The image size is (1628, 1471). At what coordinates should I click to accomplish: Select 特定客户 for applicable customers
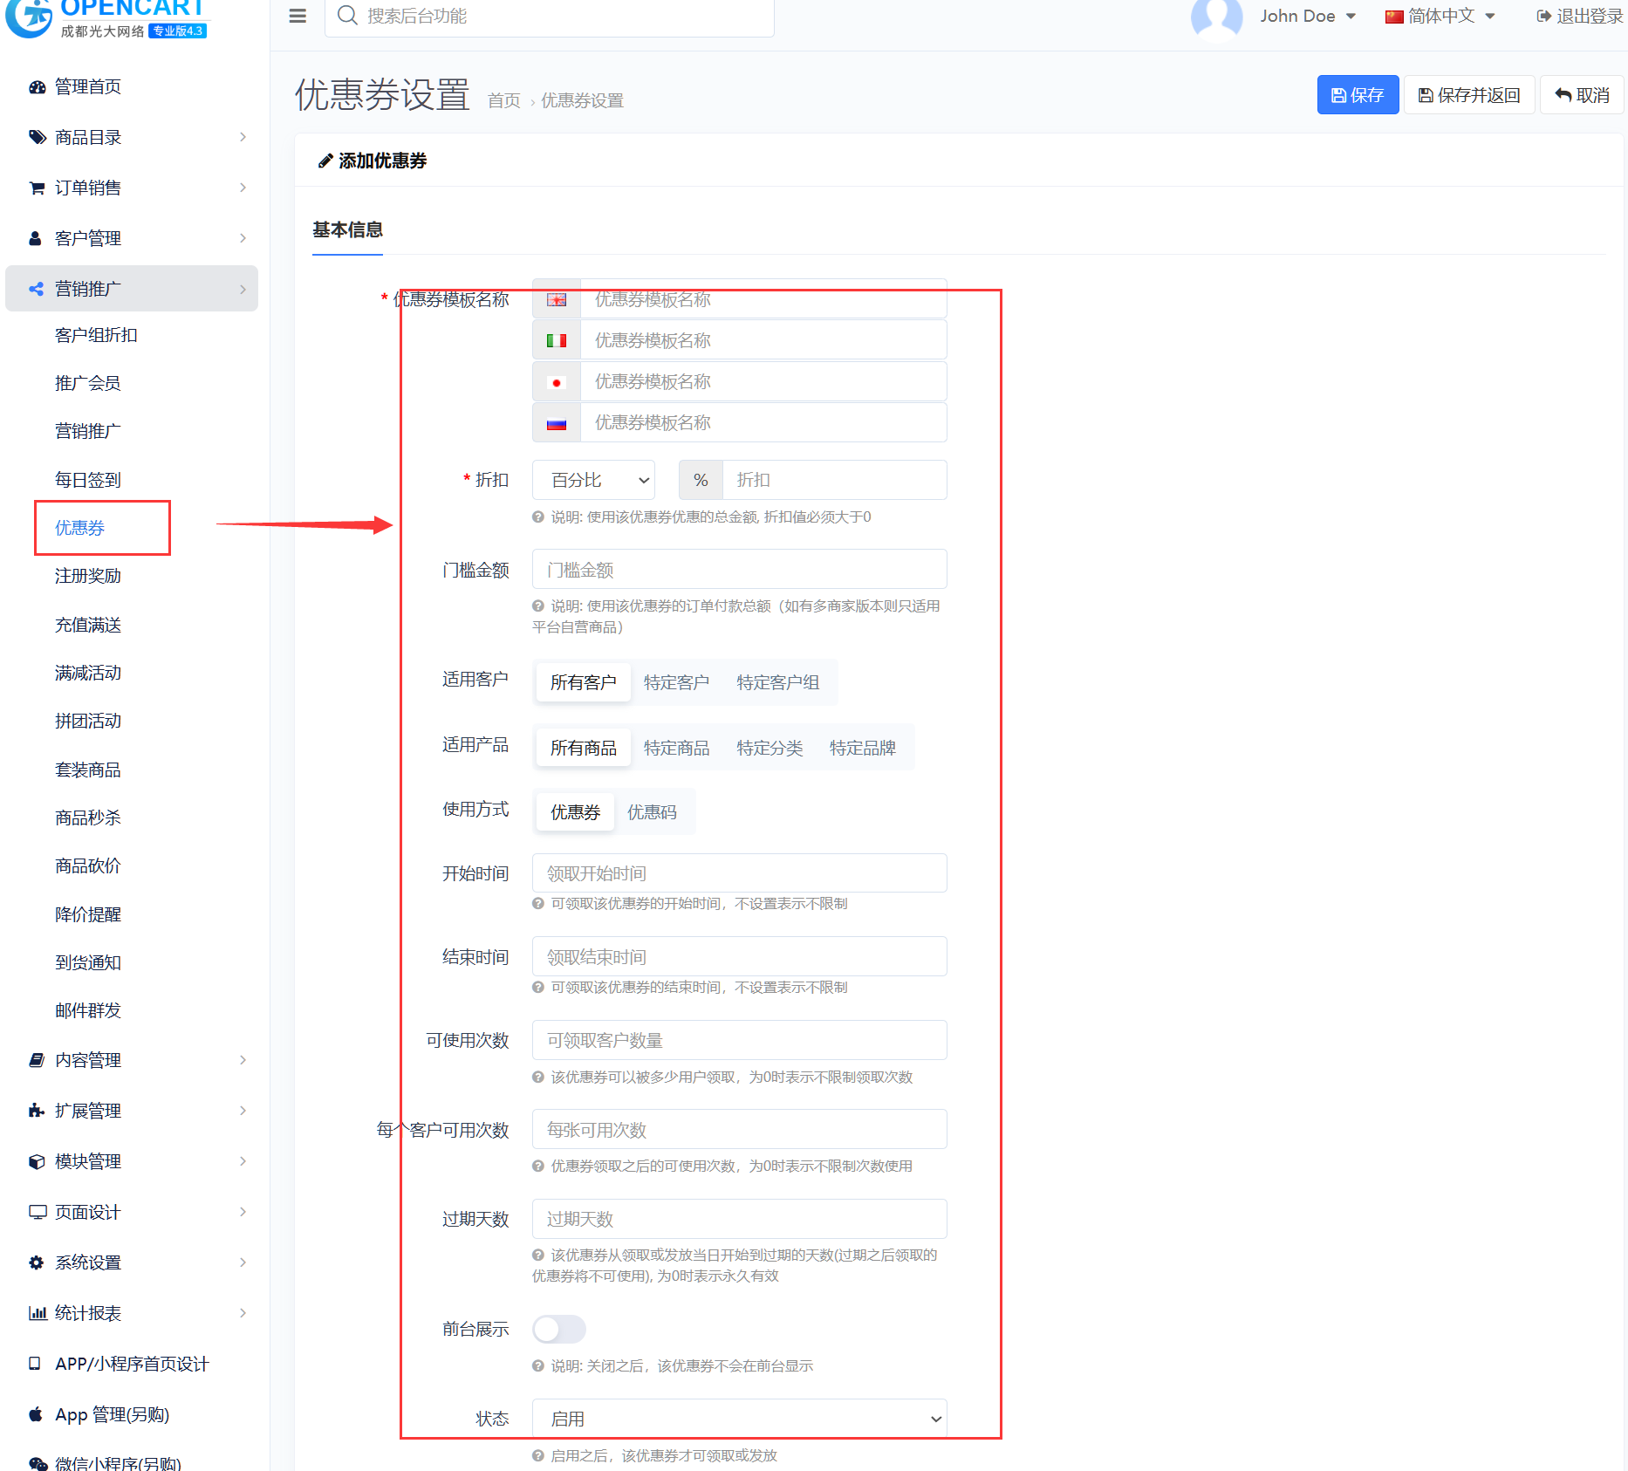(x=676, y=682)
